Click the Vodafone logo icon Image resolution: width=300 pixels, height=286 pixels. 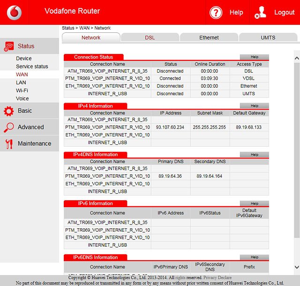click(14, 13)
